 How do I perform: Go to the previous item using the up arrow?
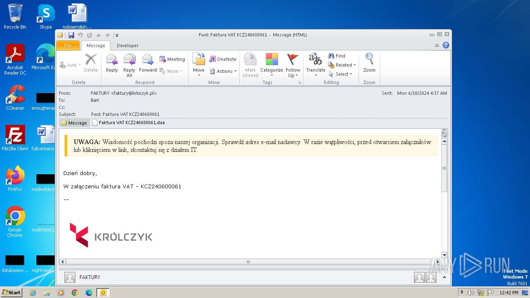99,35
